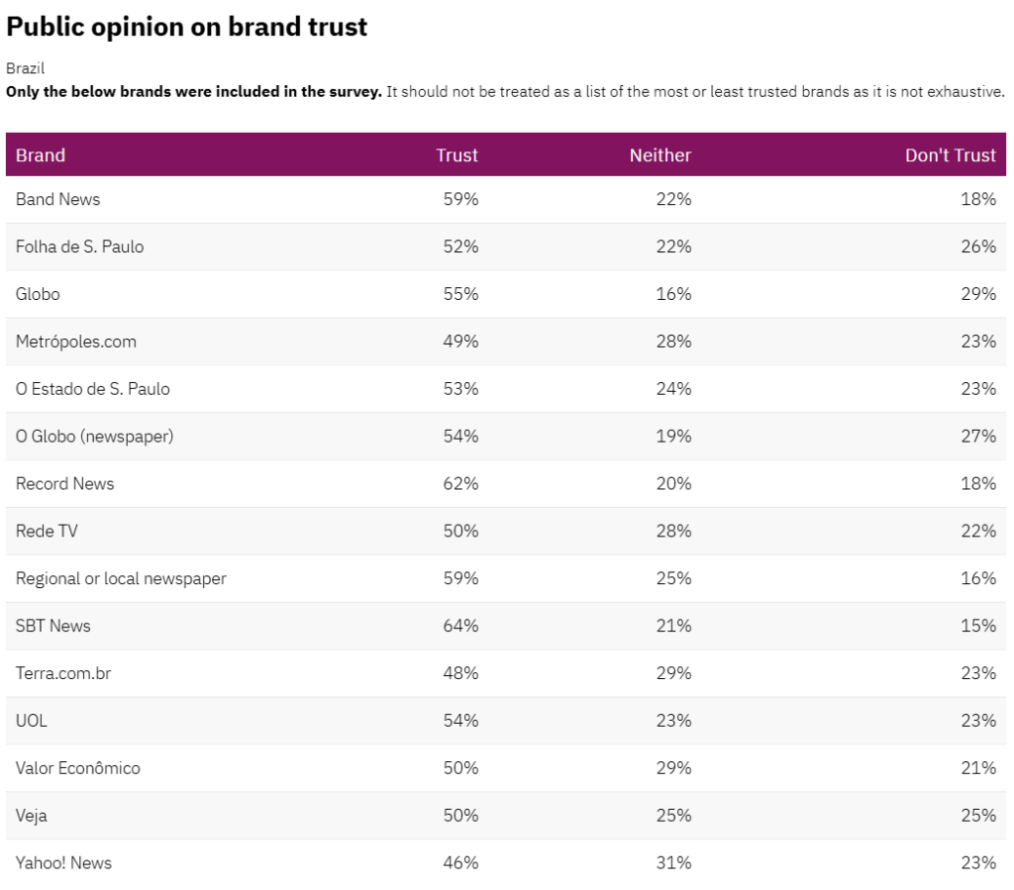This screenshot has height=890, width=1014.
Task: Select Regional or local newspaper row
Action: (x=121, y=579)
